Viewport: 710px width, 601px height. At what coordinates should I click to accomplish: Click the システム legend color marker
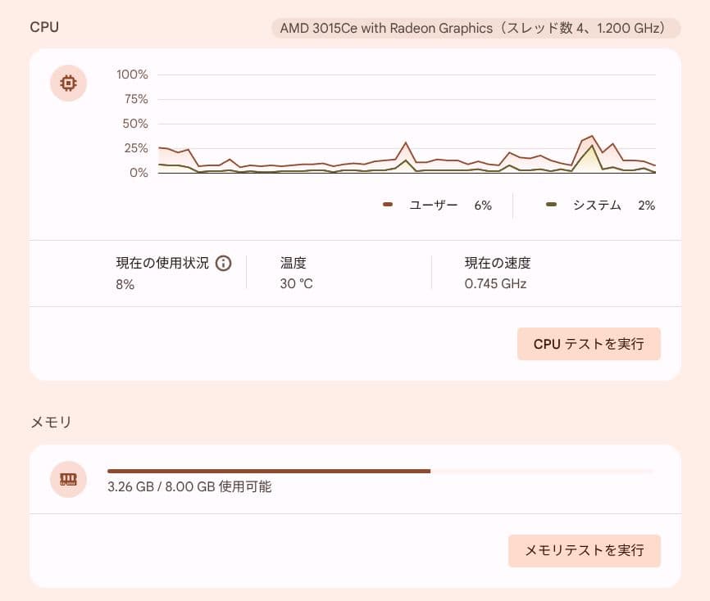(x=552, y=206)
